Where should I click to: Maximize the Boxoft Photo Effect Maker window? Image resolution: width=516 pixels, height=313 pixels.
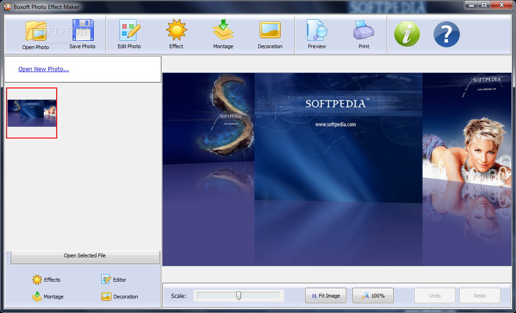pyautogui.click(x=484, y=5)
